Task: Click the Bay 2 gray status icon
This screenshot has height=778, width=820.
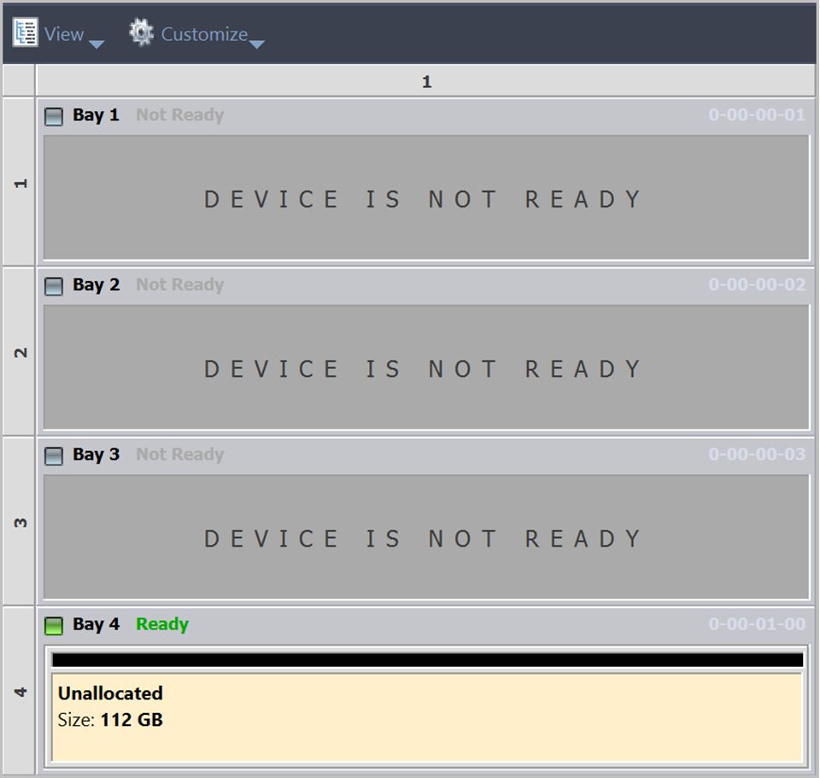Action: click(54, 286)
